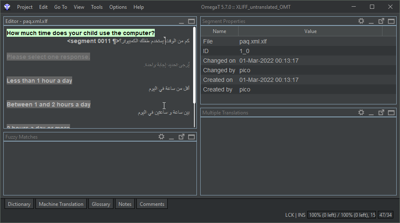Undock the Fuzzy Matches pane
Viewport: 400px width, 223px height.
point(181,137)
